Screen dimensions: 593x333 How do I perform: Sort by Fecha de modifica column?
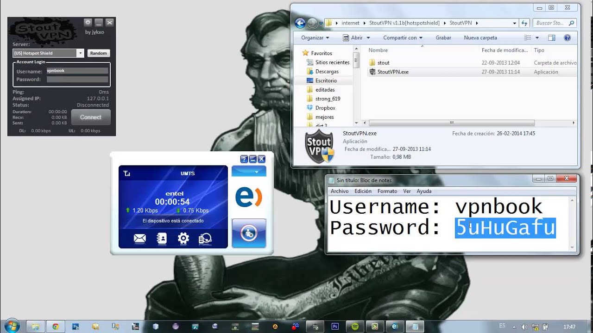[505, 50]
